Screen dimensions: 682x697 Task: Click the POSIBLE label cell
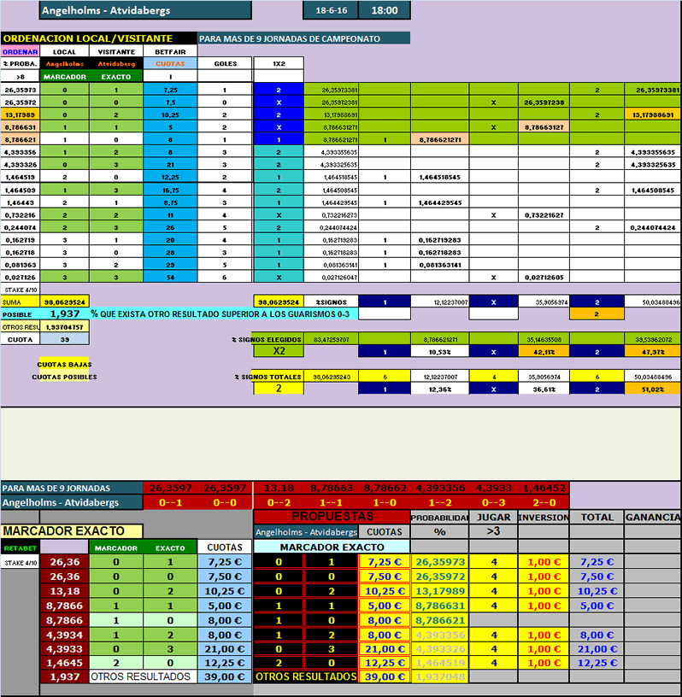tap(20, 314)
